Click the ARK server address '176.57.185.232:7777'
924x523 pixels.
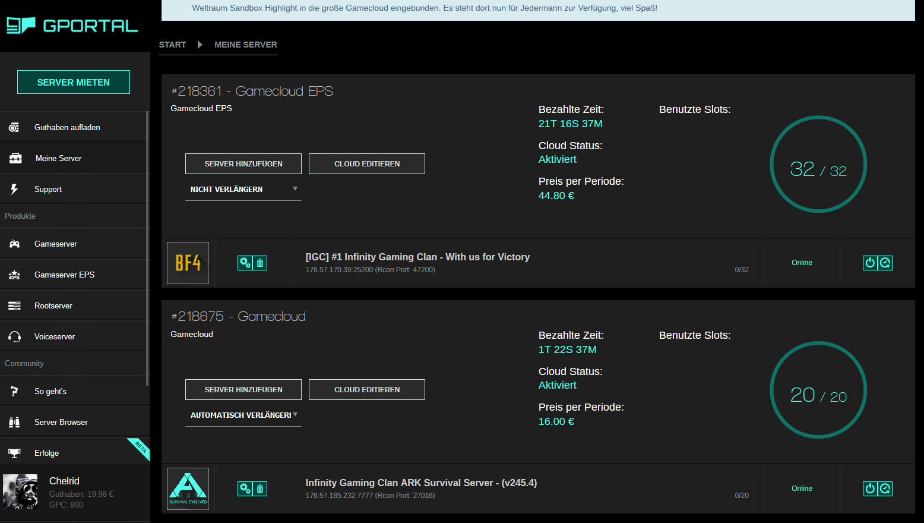click(339, 496)
